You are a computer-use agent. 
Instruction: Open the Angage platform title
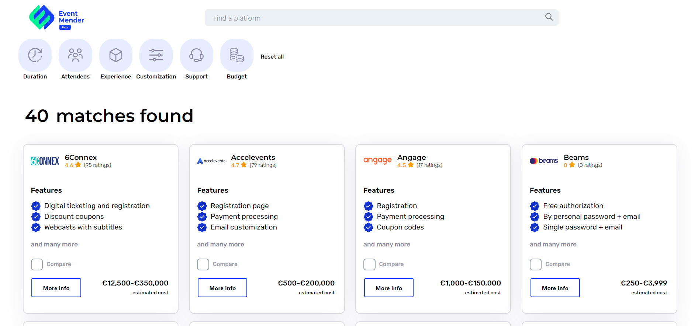412,158
